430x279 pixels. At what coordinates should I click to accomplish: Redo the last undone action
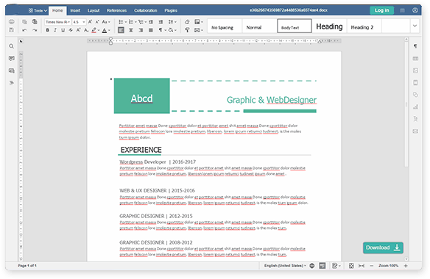pyautogui.click(x=35, y=30)
